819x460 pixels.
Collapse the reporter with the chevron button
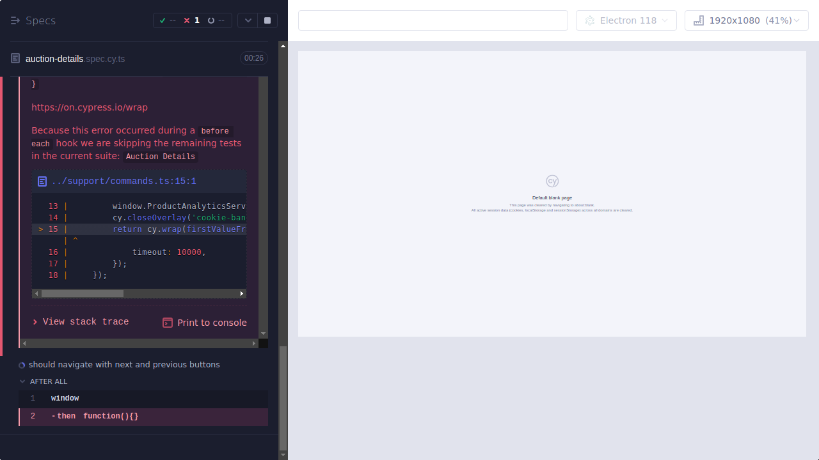pyautogui.click(x=248, y=20)
